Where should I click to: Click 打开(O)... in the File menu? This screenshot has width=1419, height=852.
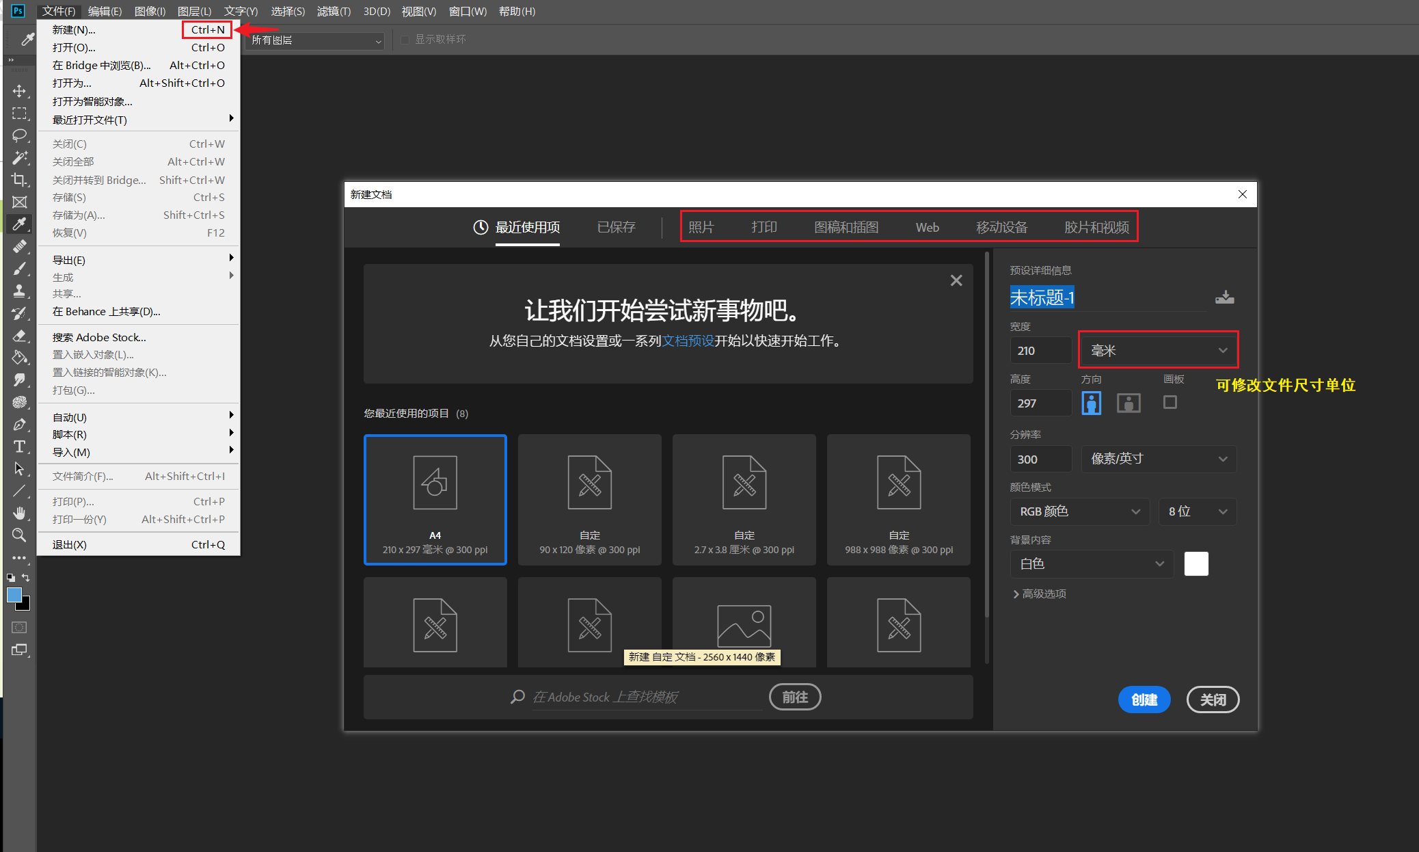pos(74,47)
